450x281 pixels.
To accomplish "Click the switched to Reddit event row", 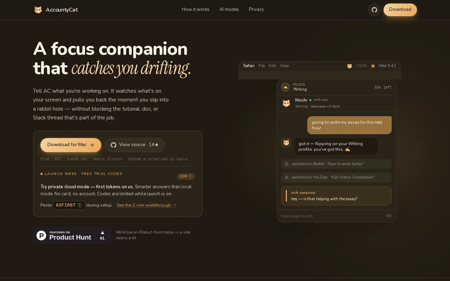I will click(336, 164).
